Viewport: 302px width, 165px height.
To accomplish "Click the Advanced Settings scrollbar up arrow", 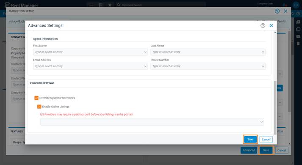I will (x=275, y=32).
